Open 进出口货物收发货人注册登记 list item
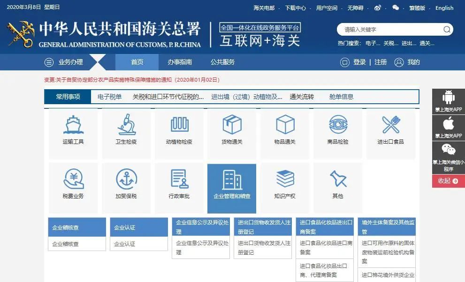 coord(263,248)
